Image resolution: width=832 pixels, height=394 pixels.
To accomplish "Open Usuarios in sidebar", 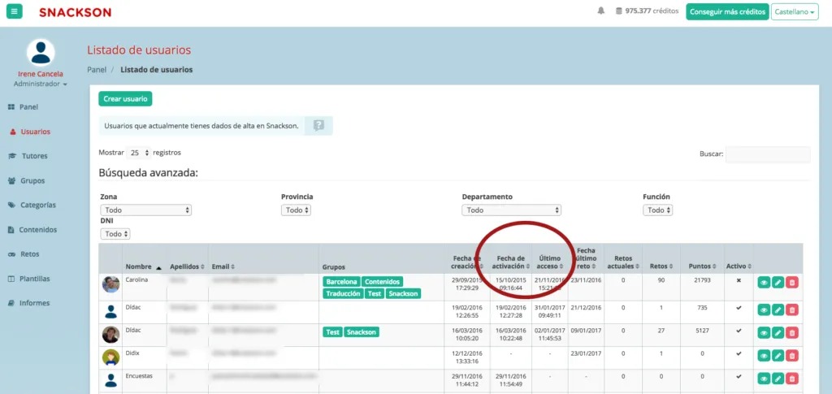I will click(x=30, y=132).
